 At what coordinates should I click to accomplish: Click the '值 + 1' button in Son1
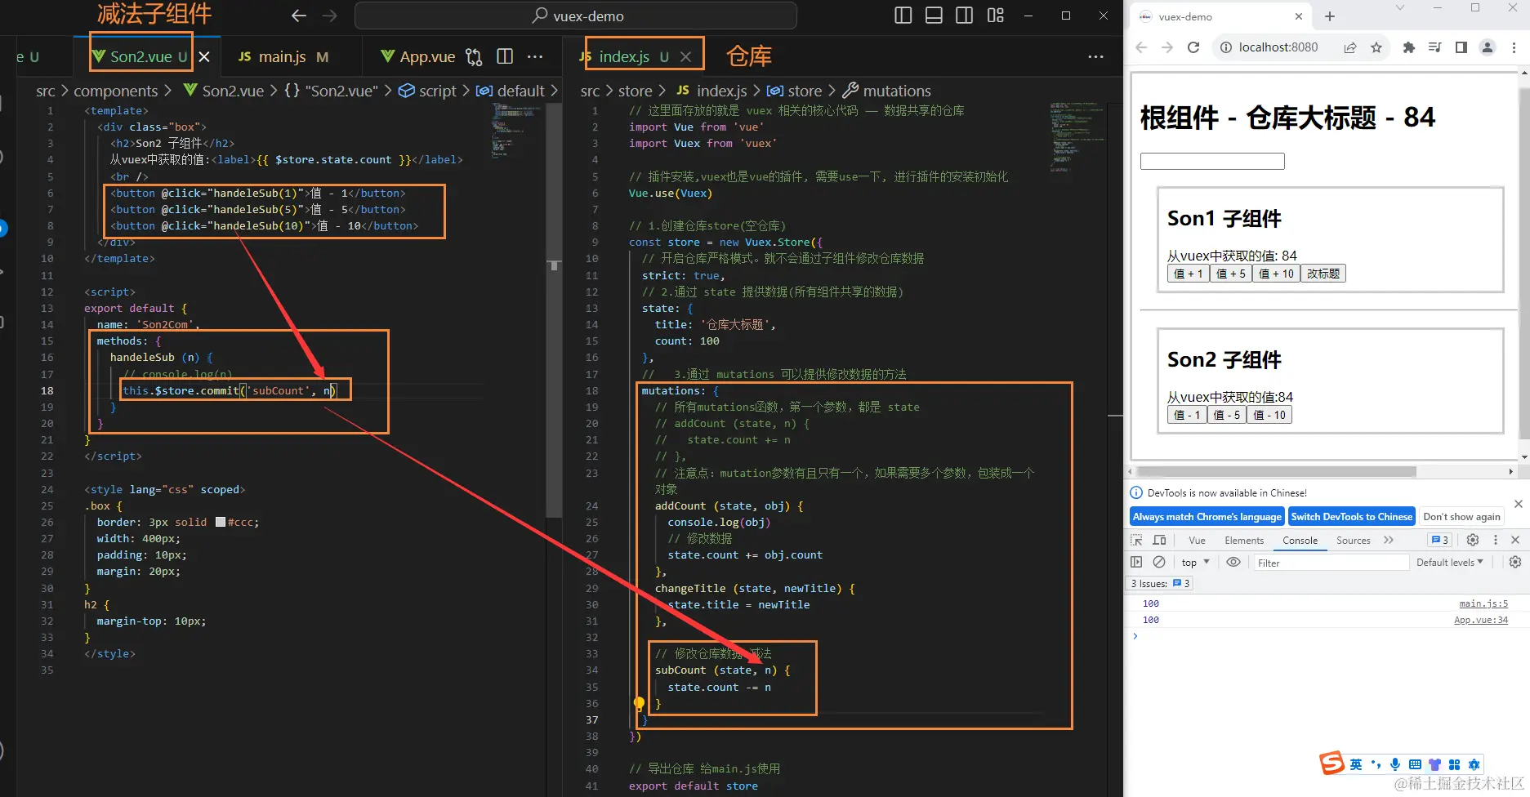(1189, 274)
